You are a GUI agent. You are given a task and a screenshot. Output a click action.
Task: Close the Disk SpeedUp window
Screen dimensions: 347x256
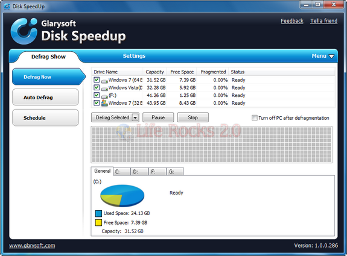point(334,5)
